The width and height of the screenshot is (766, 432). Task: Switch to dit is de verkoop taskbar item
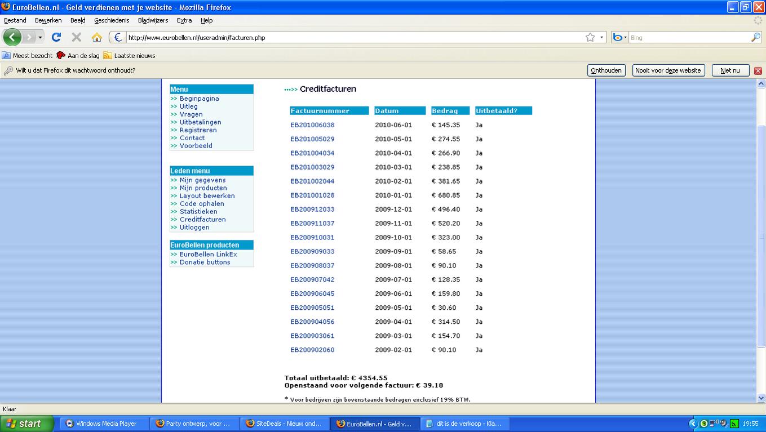(465, 424)
